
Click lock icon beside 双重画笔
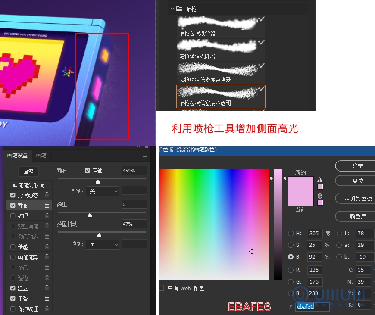click(x=47, y=225)
